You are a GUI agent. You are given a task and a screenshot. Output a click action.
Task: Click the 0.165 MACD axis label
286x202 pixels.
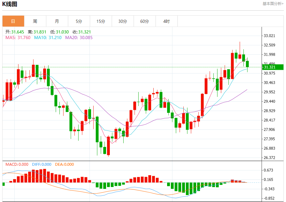(268, 179)
